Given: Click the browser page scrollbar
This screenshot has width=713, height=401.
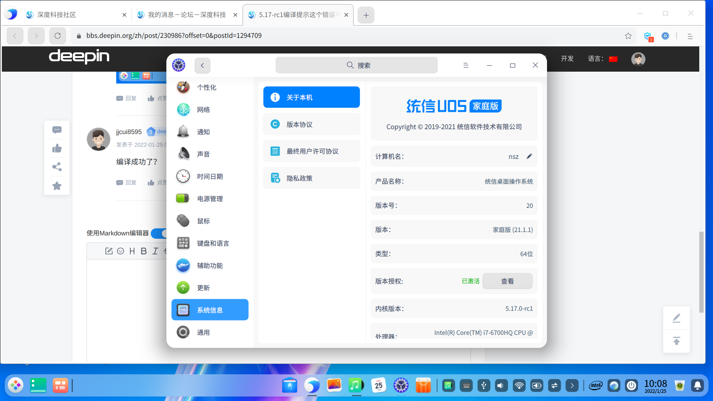Looking at the screenshot, I should (701, 271).
